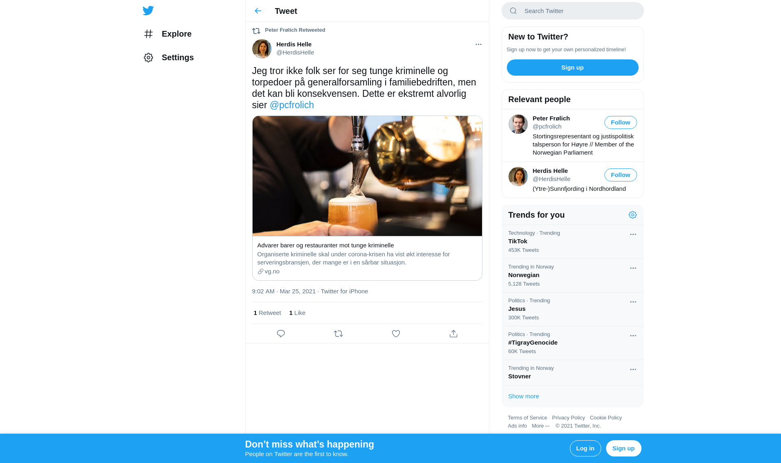Go back using the arrow icon

[258, 11]
